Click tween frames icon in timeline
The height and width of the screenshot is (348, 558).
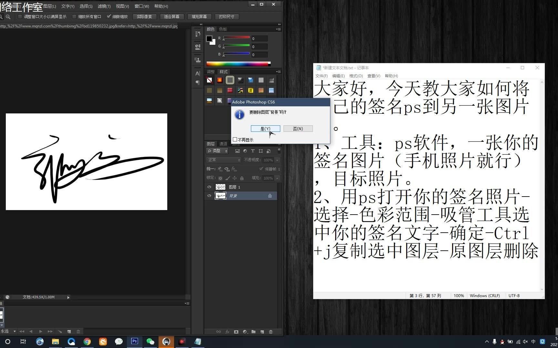click(x=60, y=331)
